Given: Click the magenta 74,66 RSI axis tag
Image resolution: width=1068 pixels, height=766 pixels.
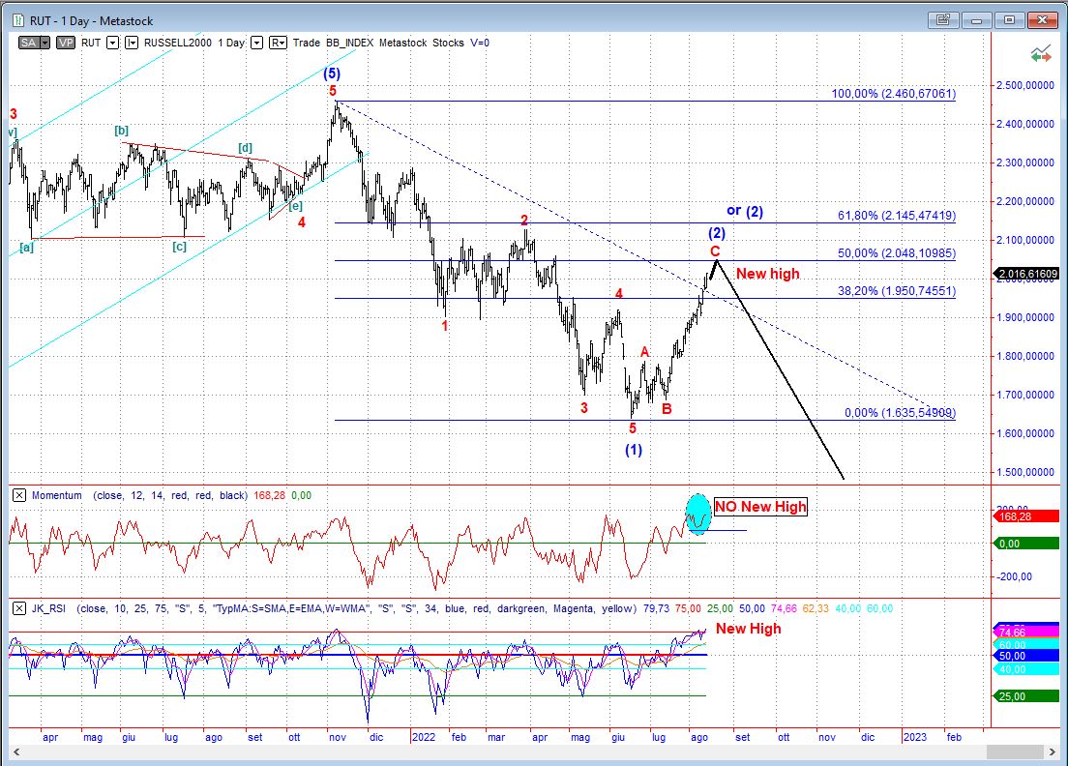Looking at the screenshot, I should click(x=1025, y=633).
